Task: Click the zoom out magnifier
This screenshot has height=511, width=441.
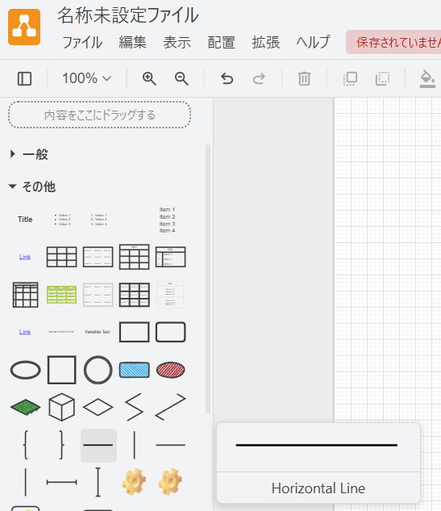Action: coord(181,79)
